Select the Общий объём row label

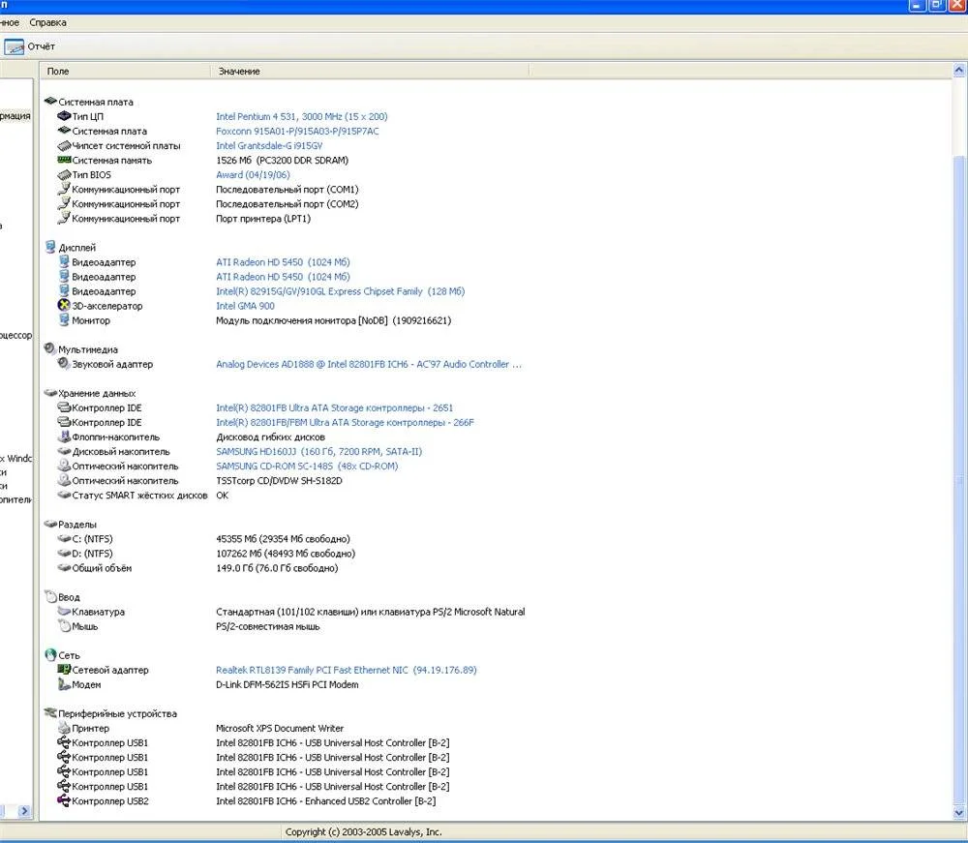tap(102, 568)
